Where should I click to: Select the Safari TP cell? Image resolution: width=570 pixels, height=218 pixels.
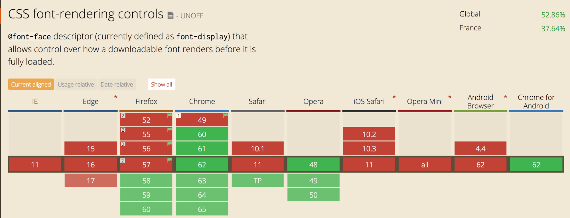click(257, 180)
